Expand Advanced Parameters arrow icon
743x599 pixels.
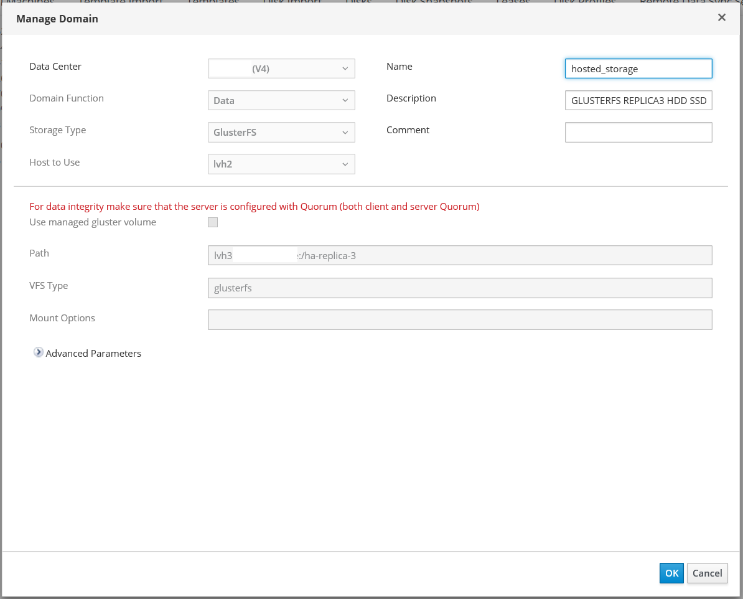tap(39, 352)
